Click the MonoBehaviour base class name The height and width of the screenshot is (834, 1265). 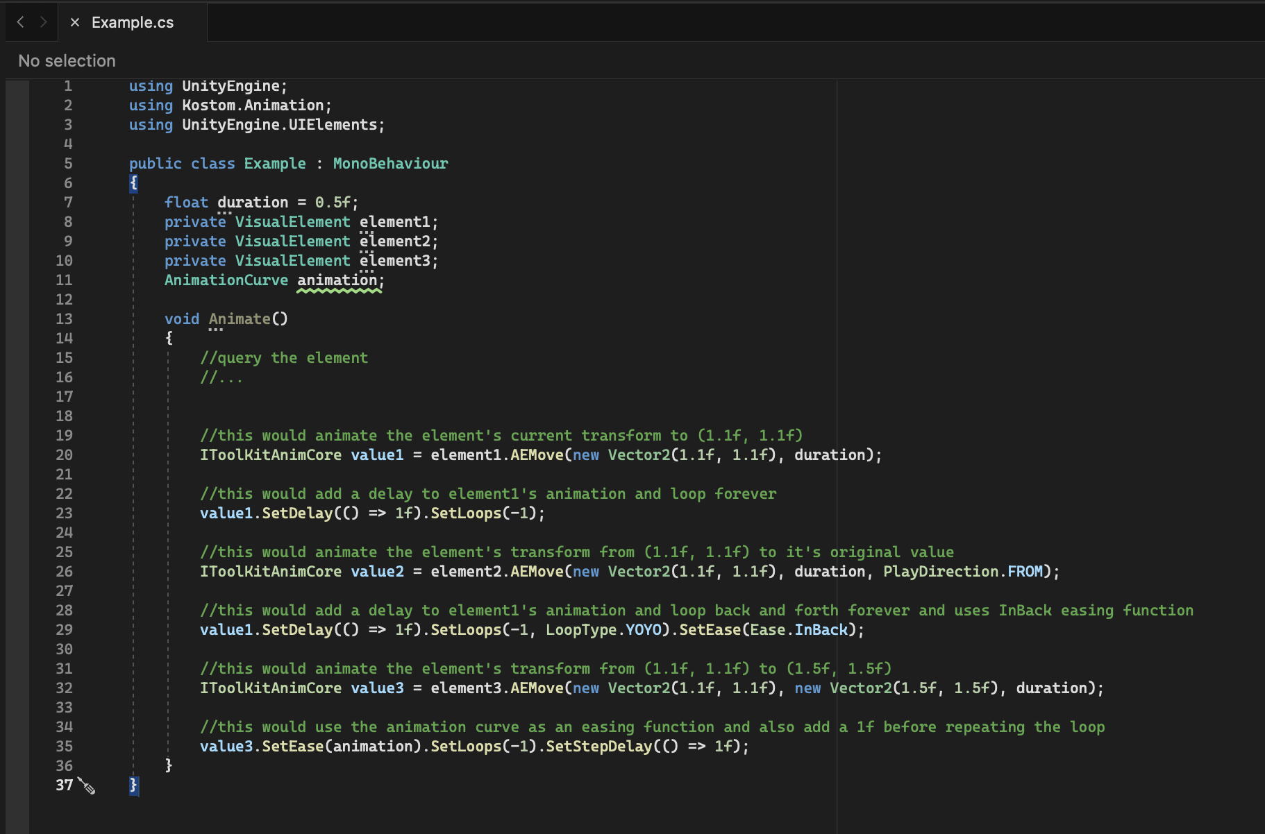pos(390,164)
